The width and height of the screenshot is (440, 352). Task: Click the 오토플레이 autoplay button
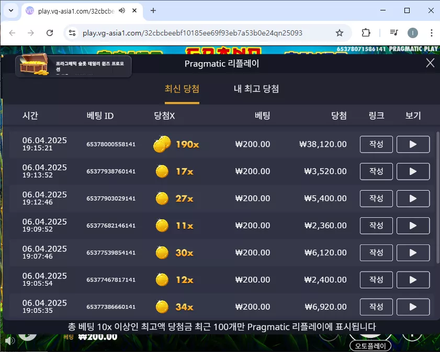370,346
